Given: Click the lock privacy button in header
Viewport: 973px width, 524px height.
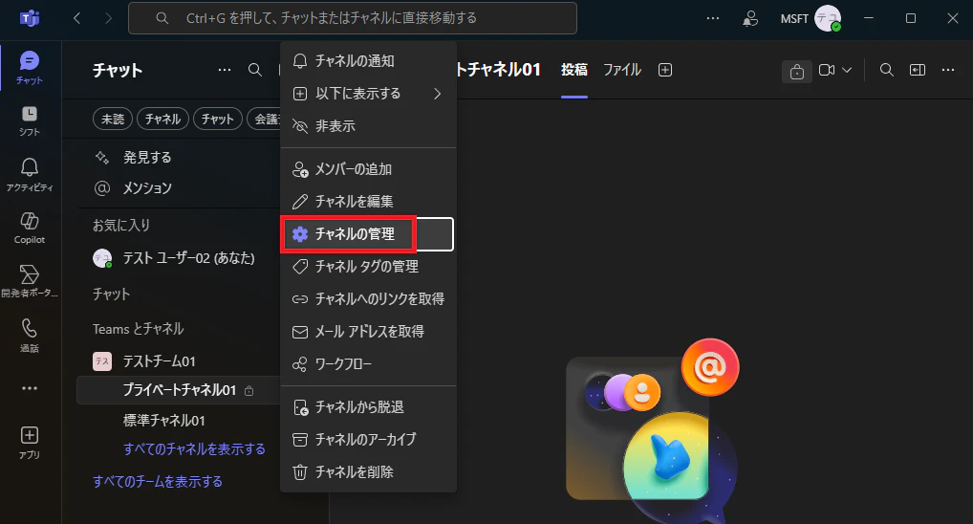Looking at the screenshot, I should coord(797,72).
